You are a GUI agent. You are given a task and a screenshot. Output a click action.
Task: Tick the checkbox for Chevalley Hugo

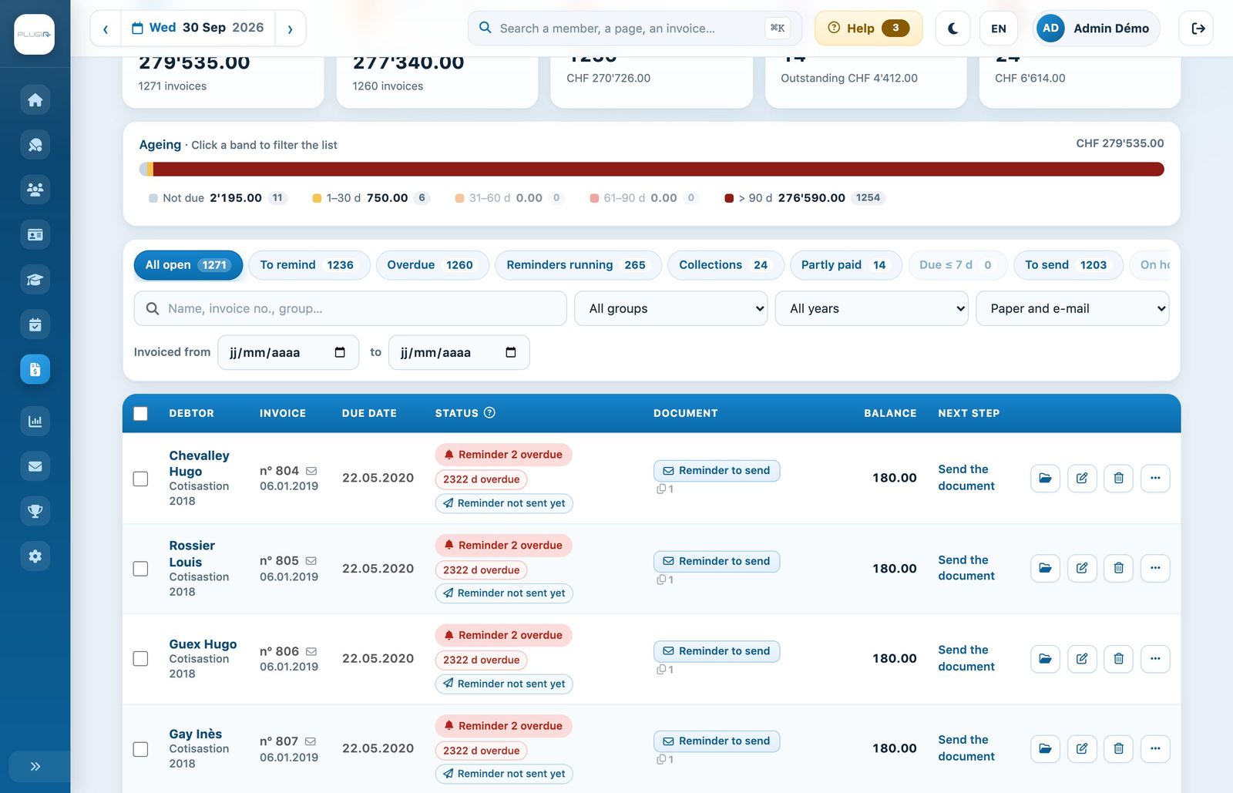click(x=140, y=479)
